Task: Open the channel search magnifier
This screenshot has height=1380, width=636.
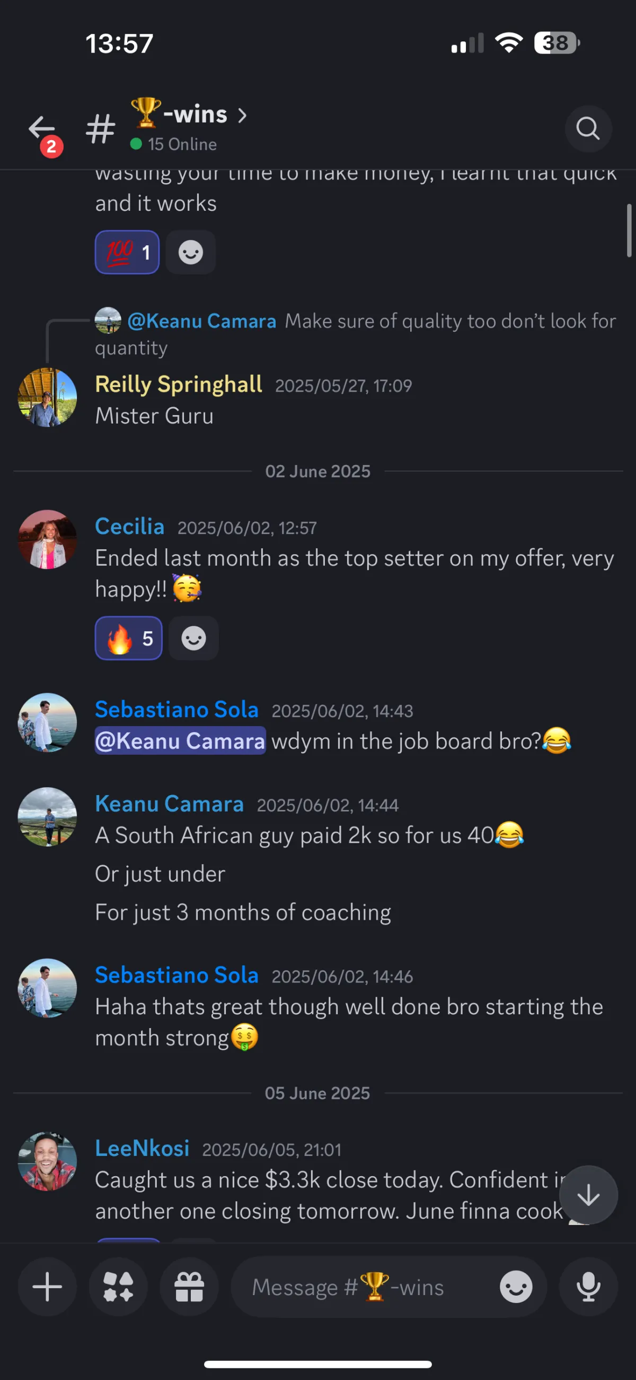Action: (x=588, y=128)
